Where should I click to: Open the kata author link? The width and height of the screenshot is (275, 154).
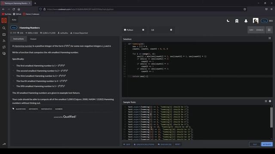[x=63, y=33]
